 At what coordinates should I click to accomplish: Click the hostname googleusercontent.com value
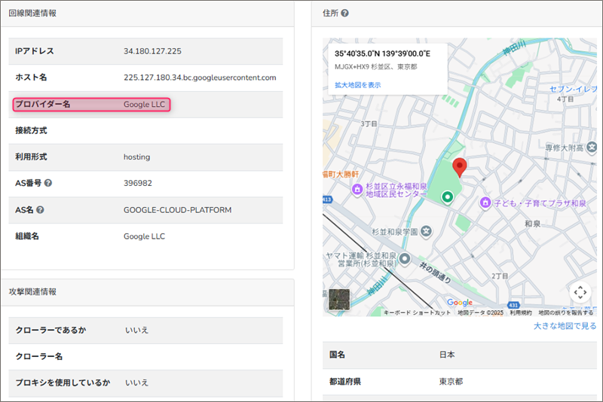click(x=200, y=78)
